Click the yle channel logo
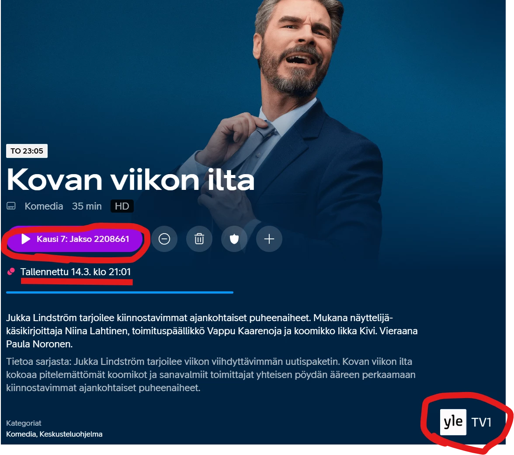The image size is (514, 455). click(453, 422)
